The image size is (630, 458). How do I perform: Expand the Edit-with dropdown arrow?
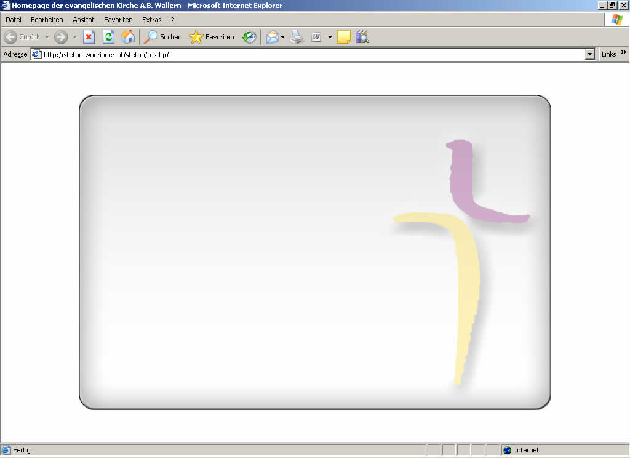pyautogui.click(x=330, y=37)
